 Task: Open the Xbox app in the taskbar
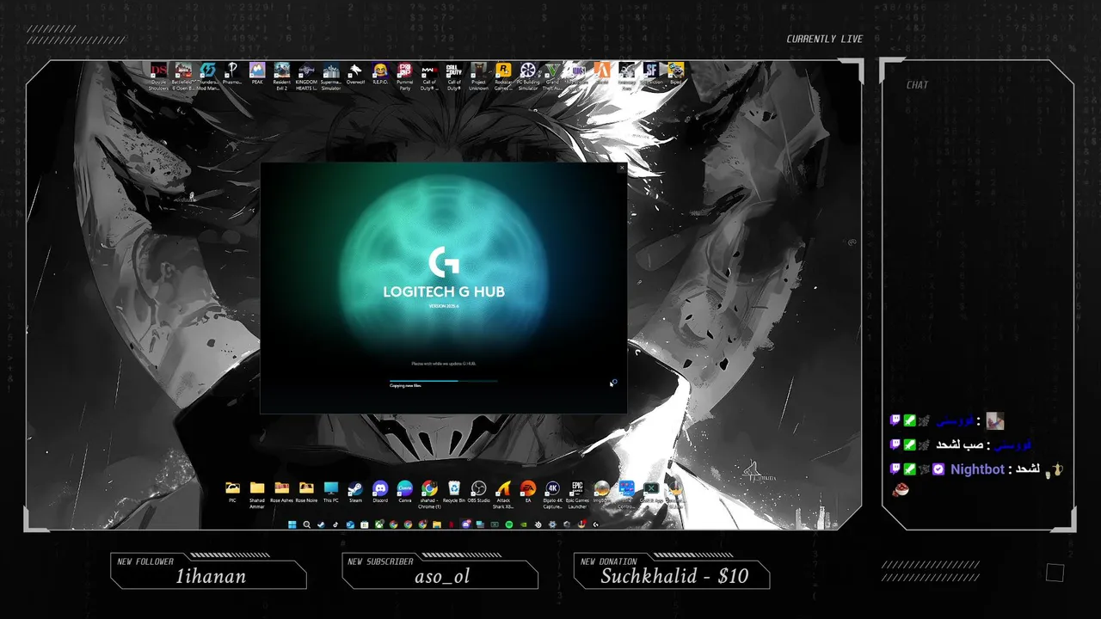379,524
